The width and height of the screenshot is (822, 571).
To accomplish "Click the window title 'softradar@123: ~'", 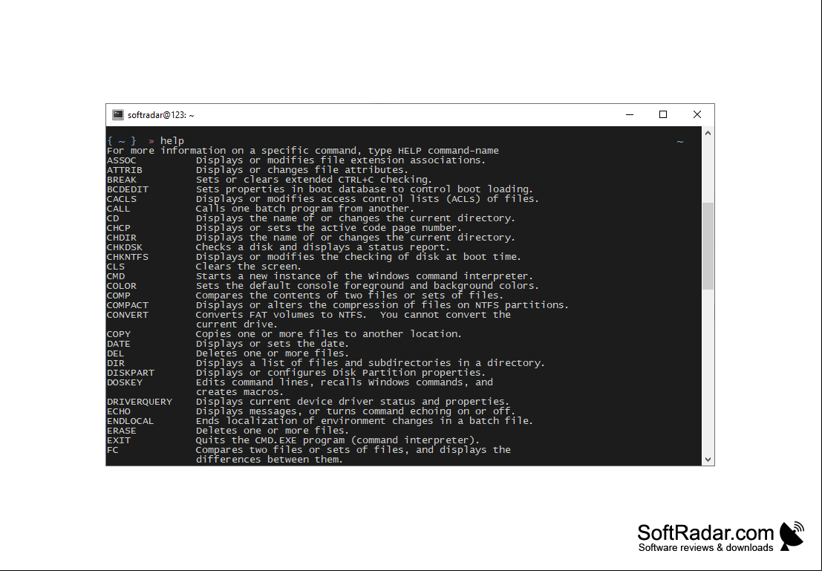I will click(161, 115).
